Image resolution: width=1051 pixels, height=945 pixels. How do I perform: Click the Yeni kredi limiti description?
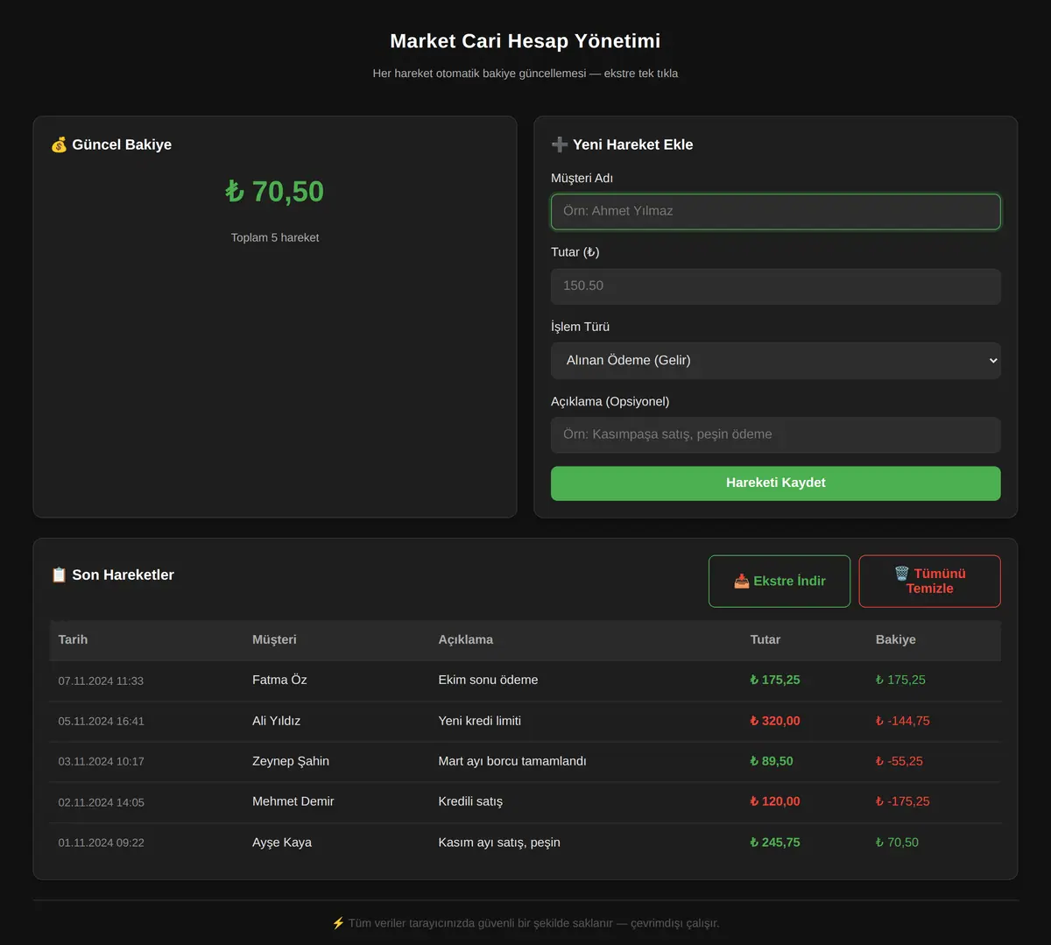[x=479, y=721]
